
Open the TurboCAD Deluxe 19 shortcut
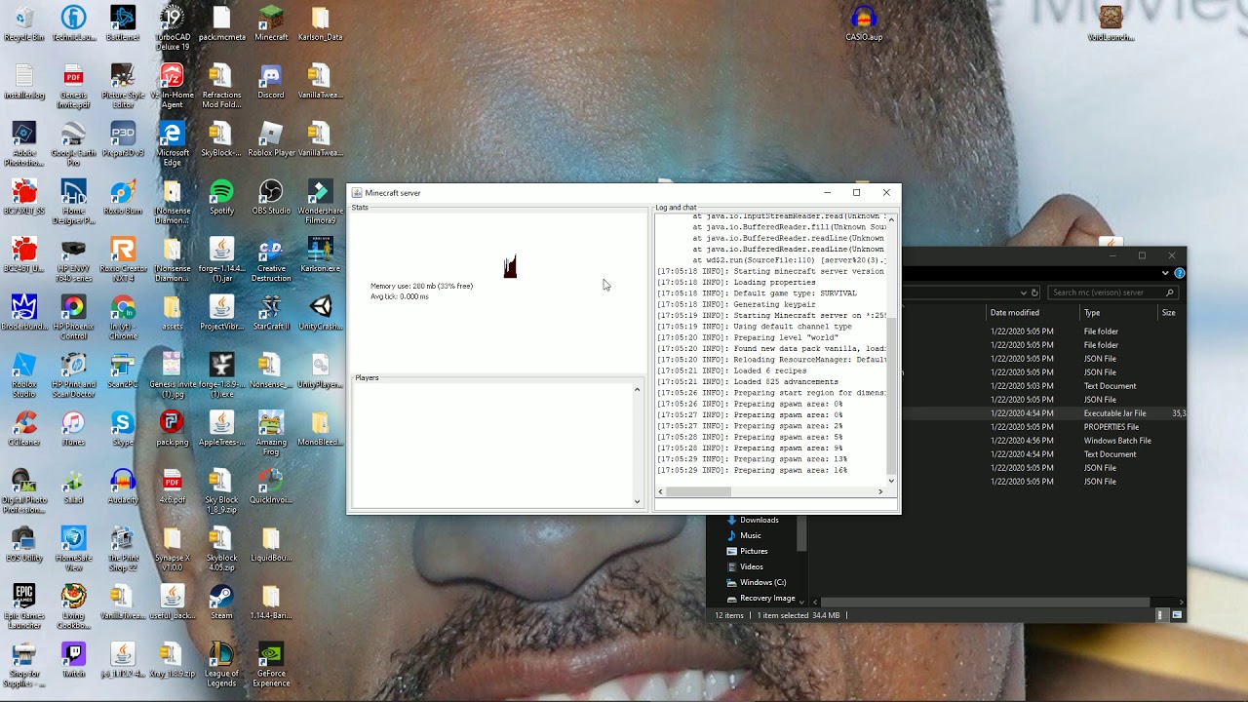pos(172,28)
